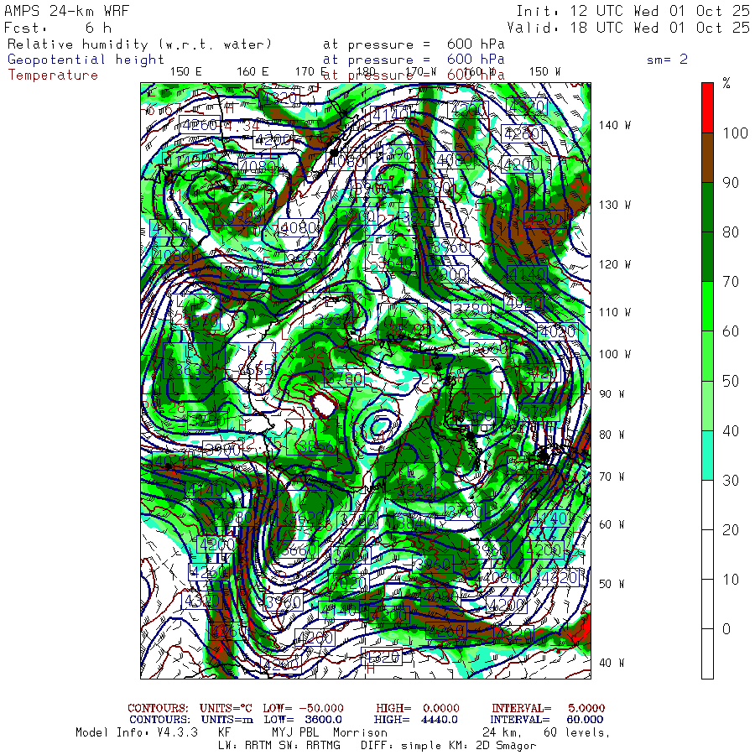Click the 'Relative humidity (w.r.t. water)' label
The width and height of the screenshot is (755, 755).
tap(139, 44)
